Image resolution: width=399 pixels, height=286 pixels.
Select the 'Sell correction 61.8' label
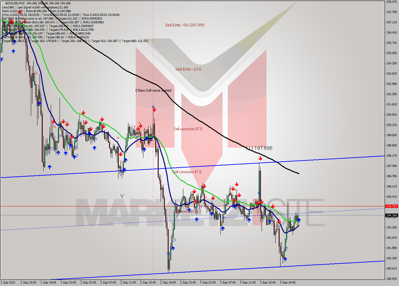187,172
